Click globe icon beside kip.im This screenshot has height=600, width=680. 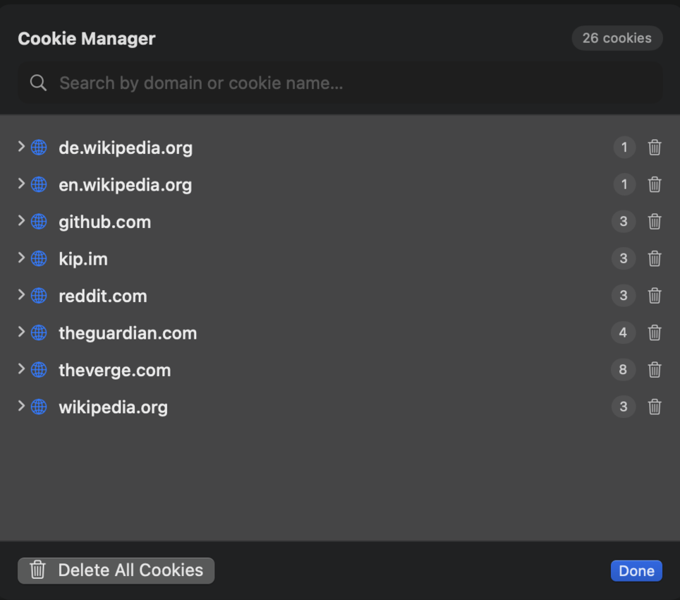point(39,258)
